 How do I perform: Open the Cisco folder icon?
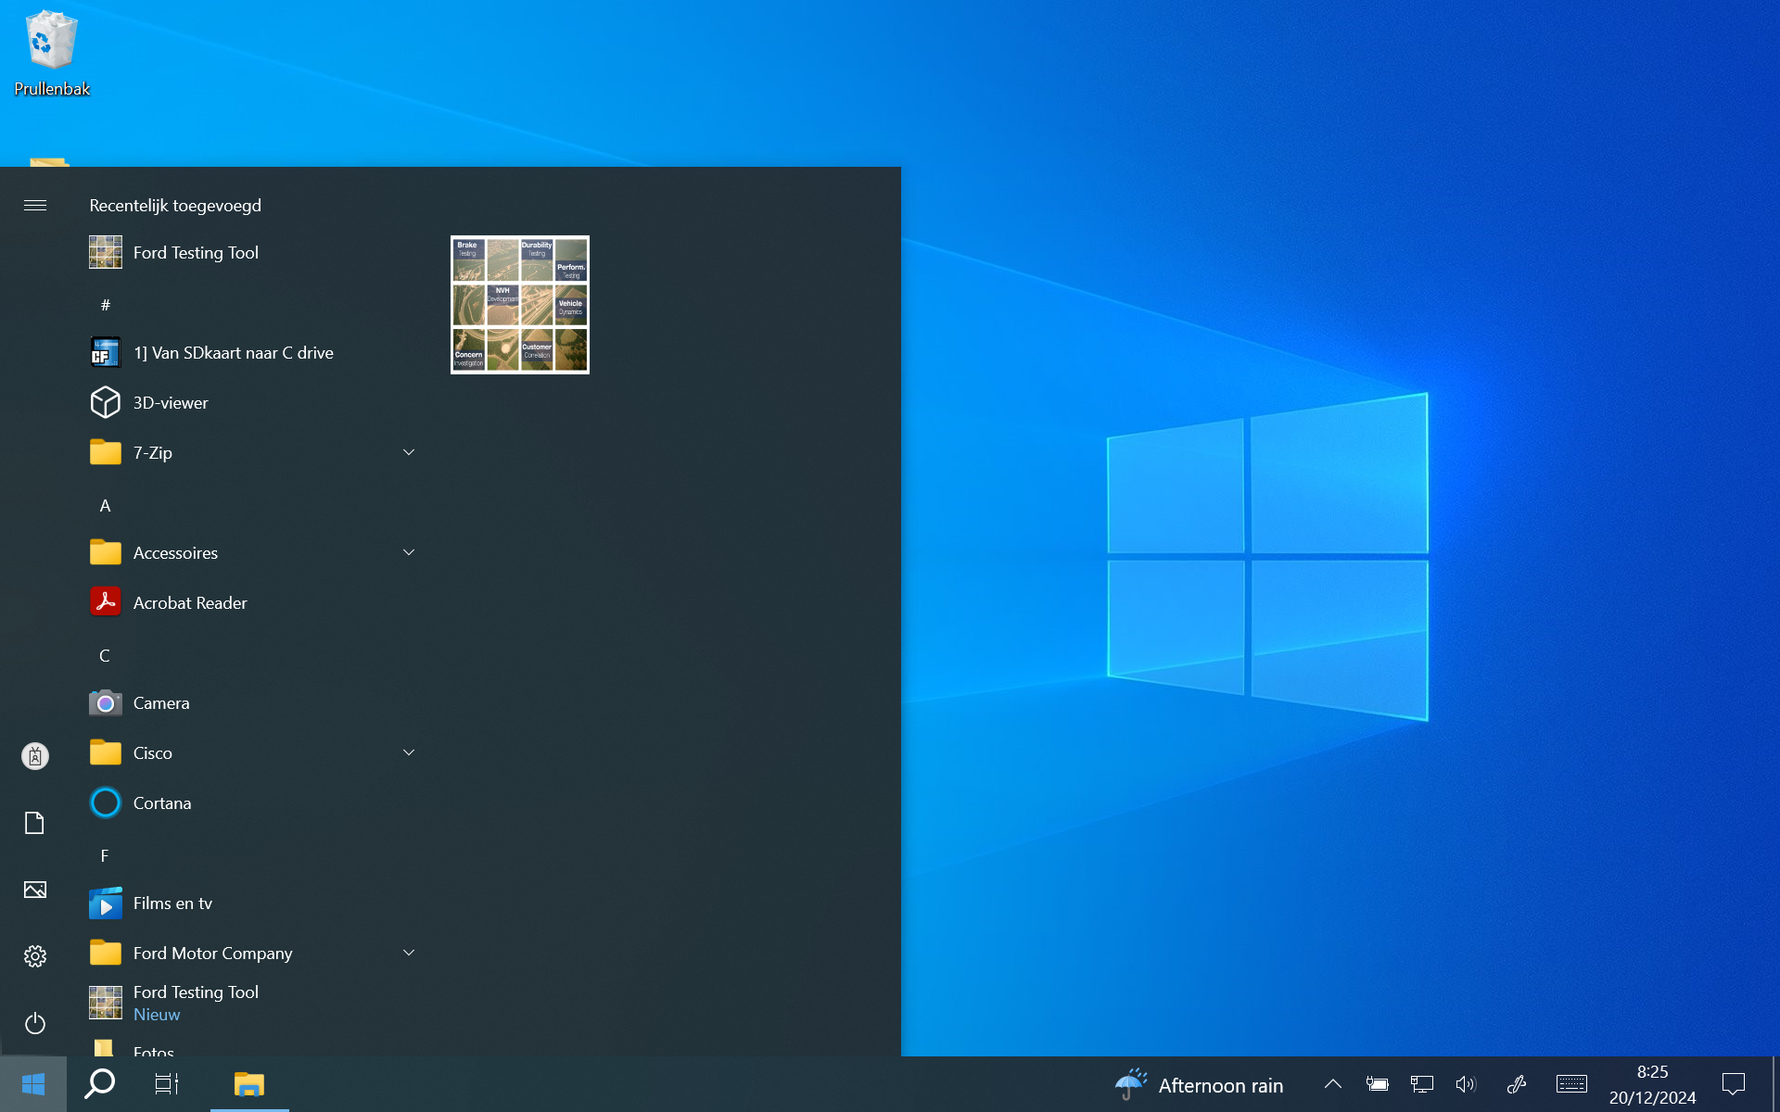coord(106,753)
